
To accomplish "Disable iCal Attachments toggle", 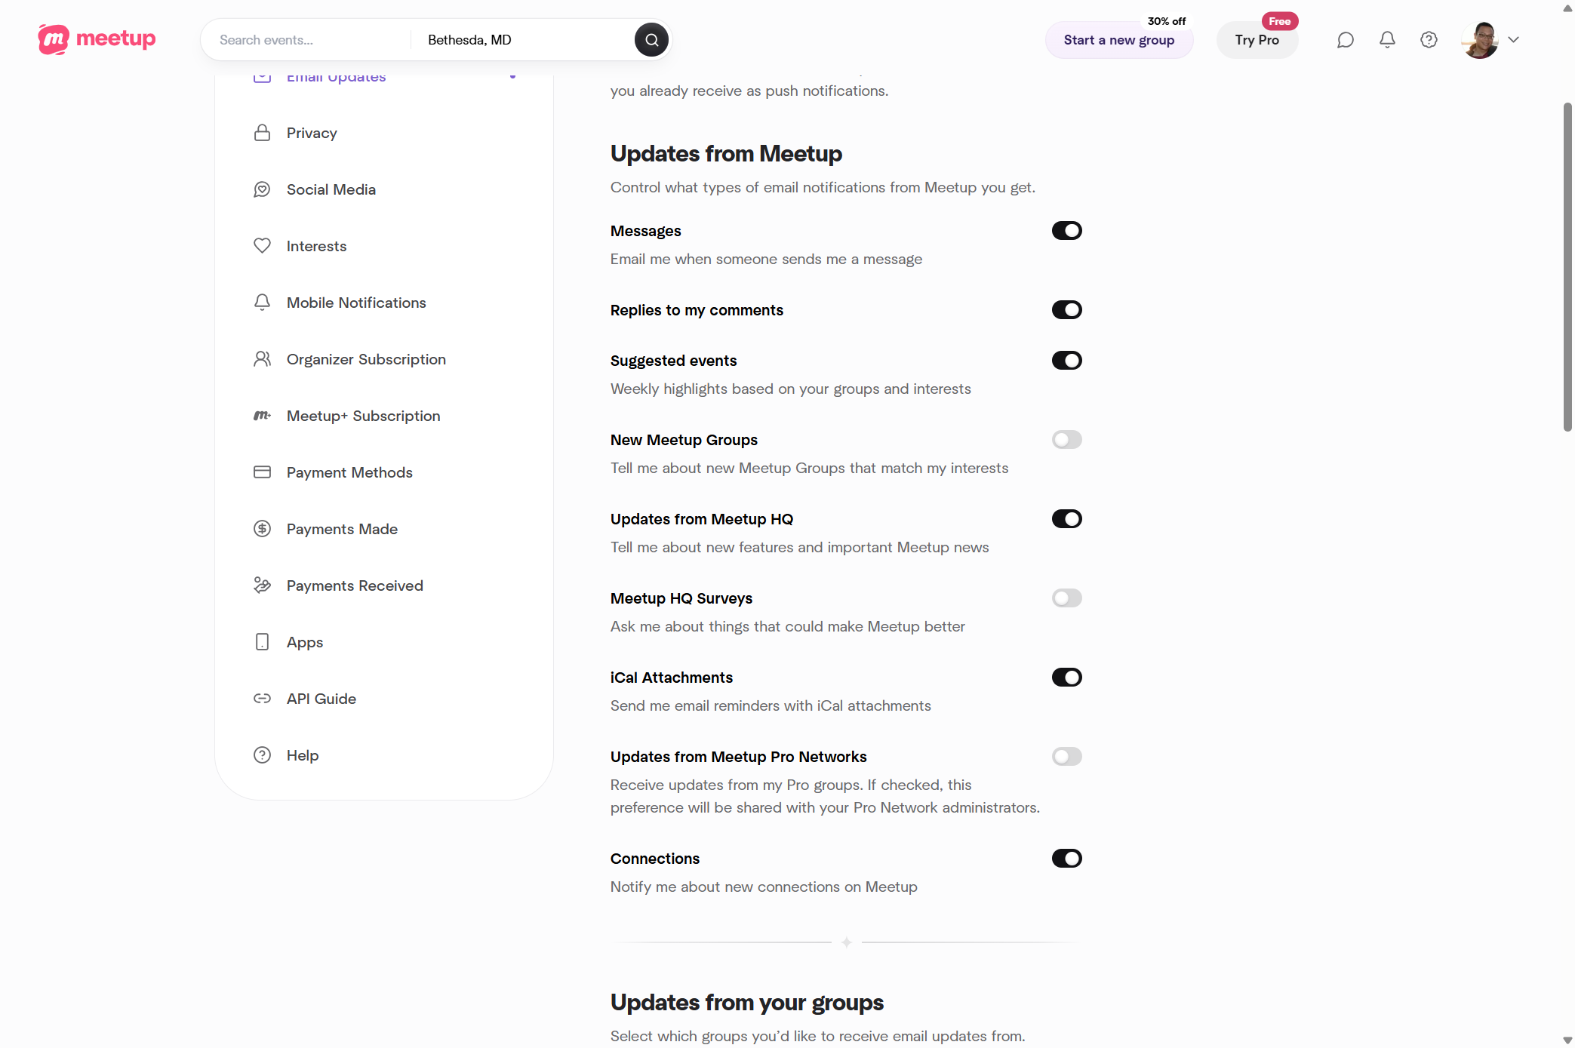I will (1066, 678).
